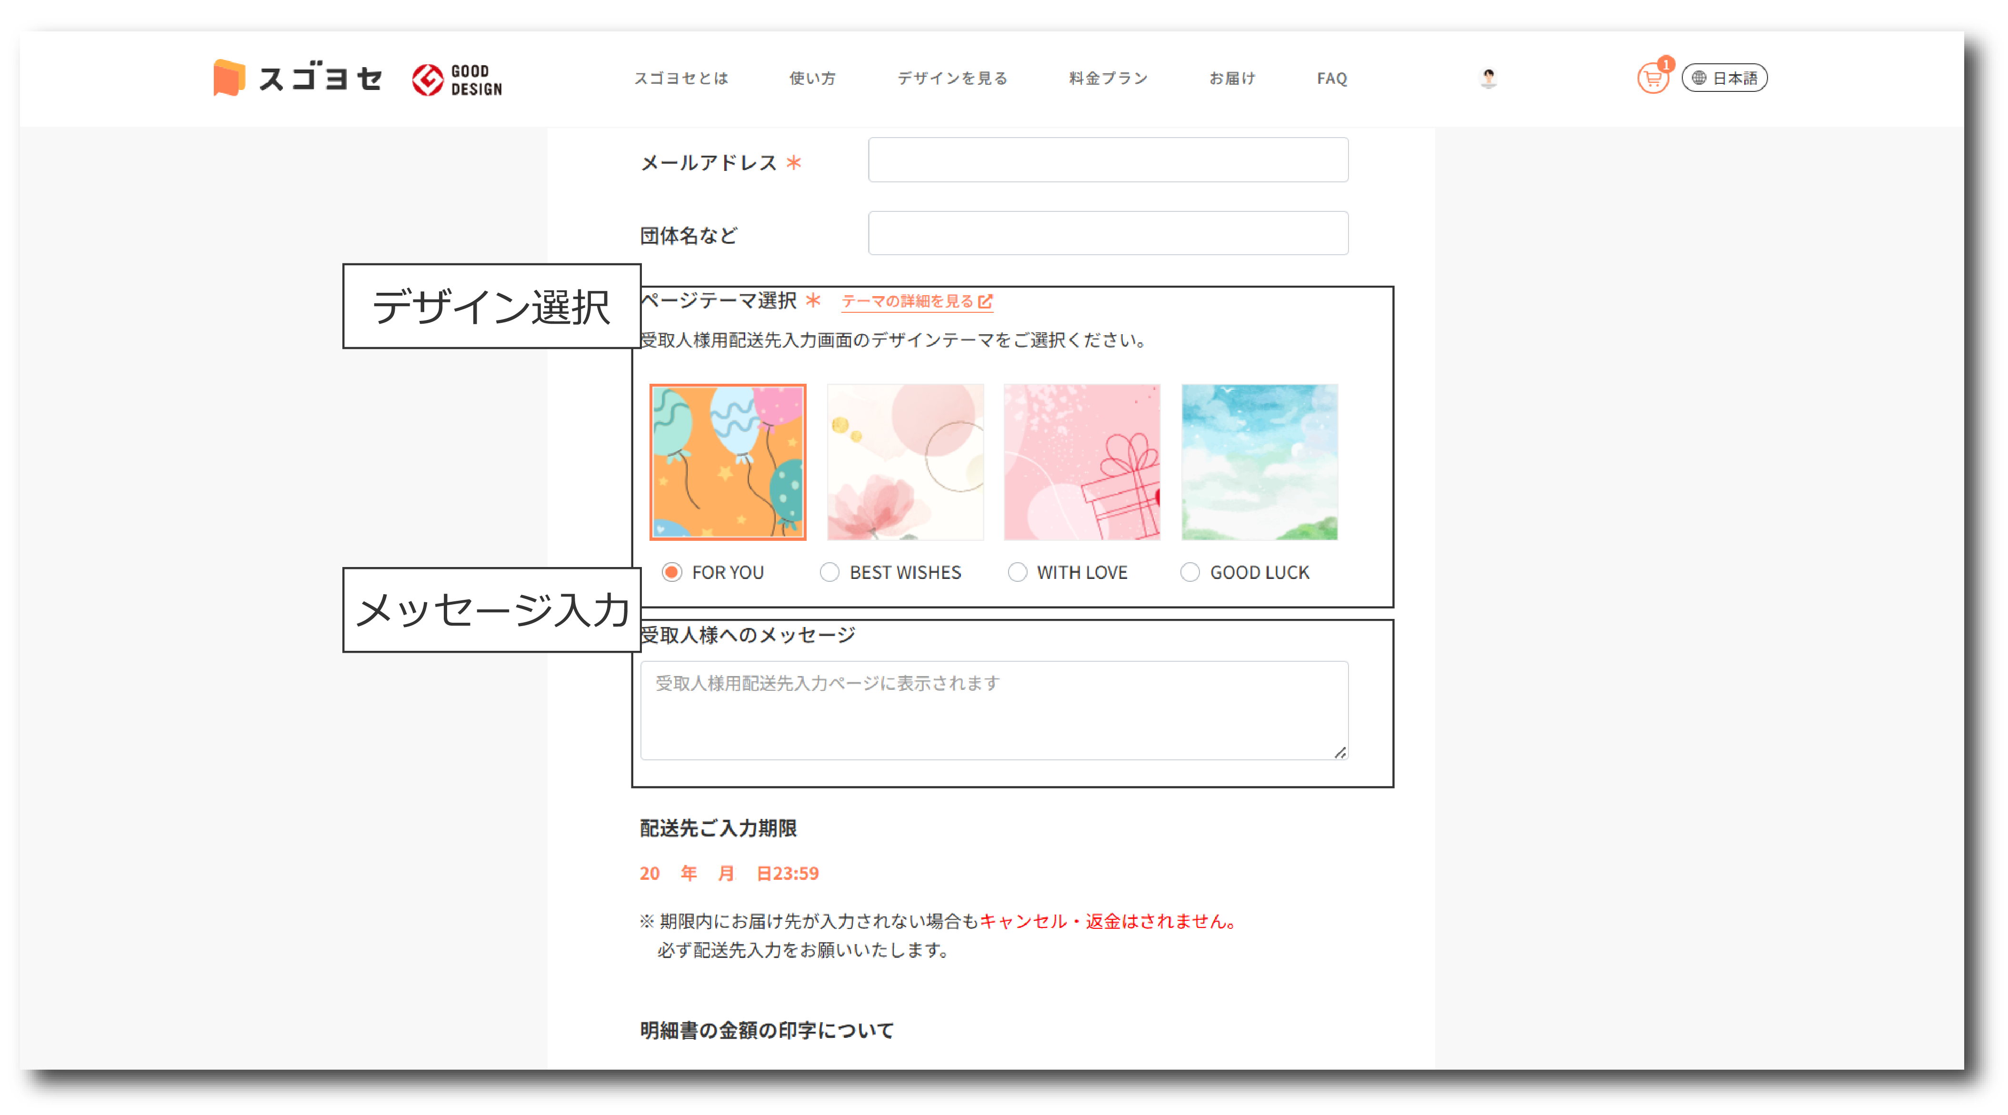Focus the メールアドレス input field
This screenshot has height=1115, width=2008.
(x=1108, y=160)
